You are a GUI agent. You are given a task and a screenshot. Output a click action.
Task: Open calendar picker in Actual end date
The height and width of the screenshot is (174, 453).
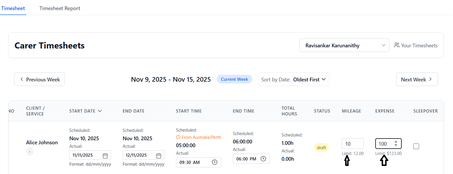[x=159, y=156]
